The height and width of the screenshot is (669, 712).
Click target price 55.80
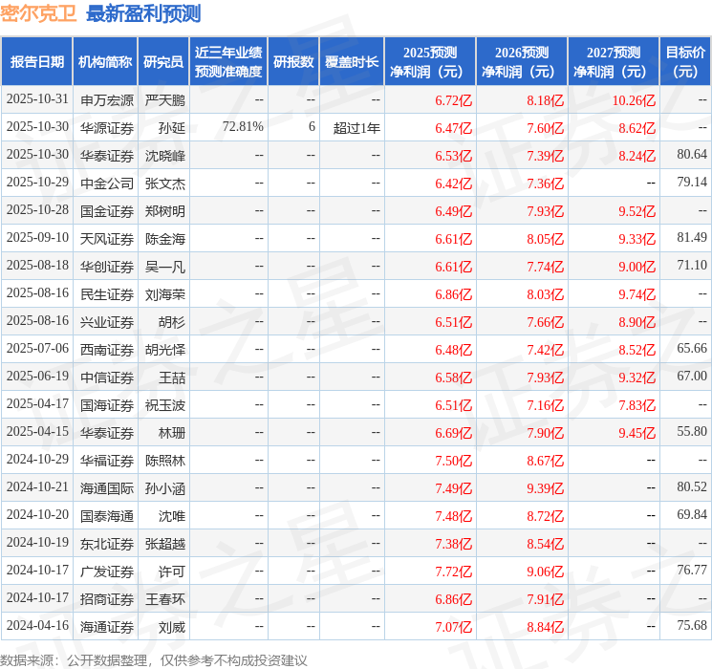pos(692,431)
